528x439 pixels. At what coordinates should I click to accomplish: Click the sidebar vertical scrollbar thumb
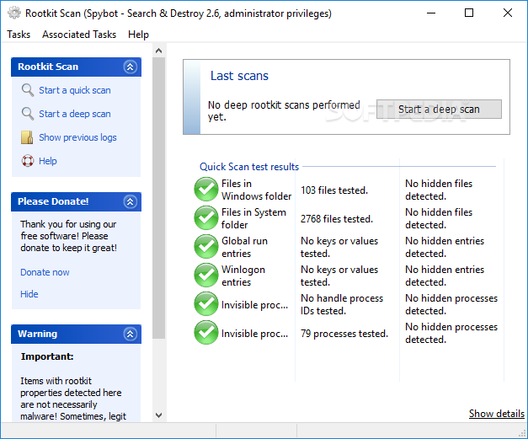pyautogui.click(x=159, y=198)
